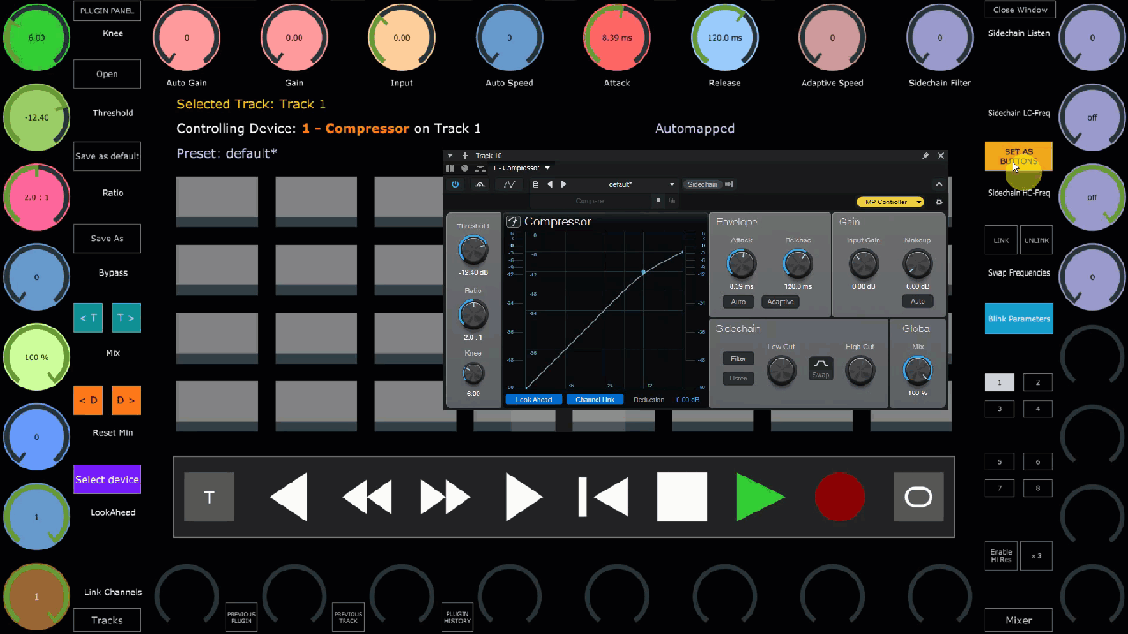Adjust the green Threshold knob showing -12.40
Screen dimensions: 1128x634
click(x=36, y=117)
